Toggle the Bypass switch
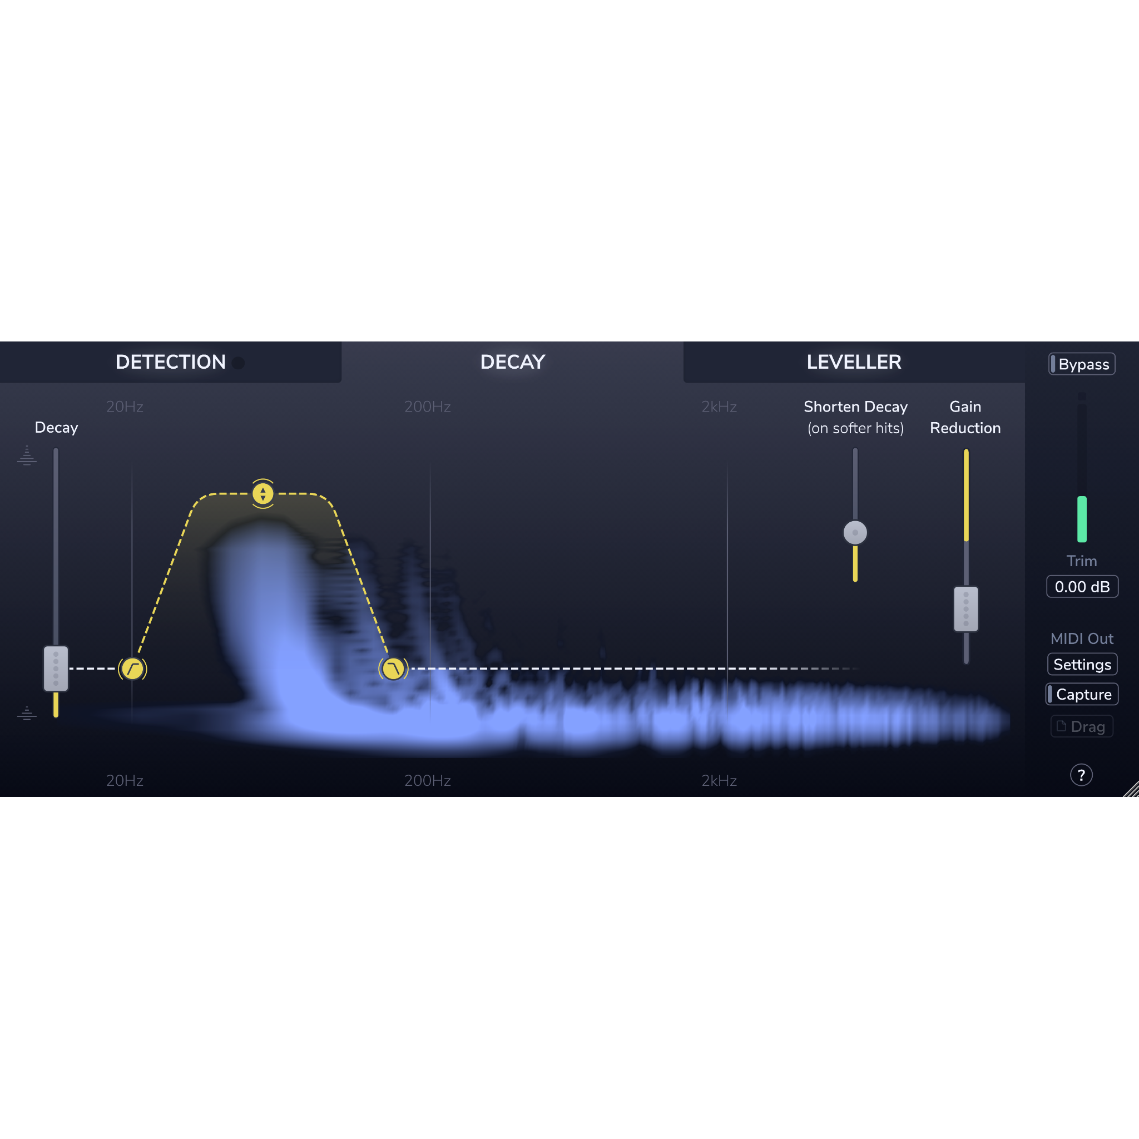 [1082, 364]
